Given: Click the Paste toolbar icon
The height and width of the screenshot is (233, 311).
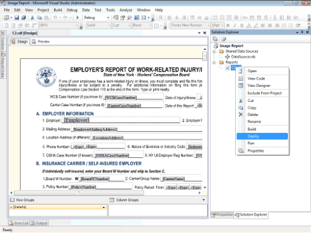Looking at the screenshot, I should tap(47, 17).
